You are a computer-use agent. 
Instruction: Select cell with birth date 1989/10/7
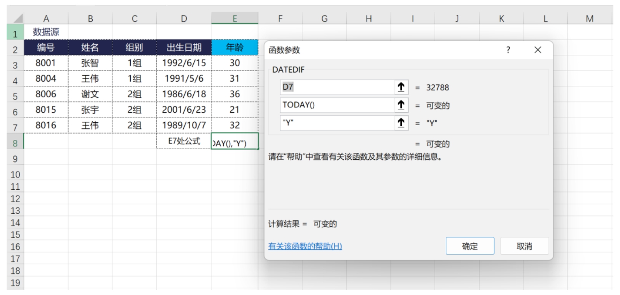[x=184, y=125]
